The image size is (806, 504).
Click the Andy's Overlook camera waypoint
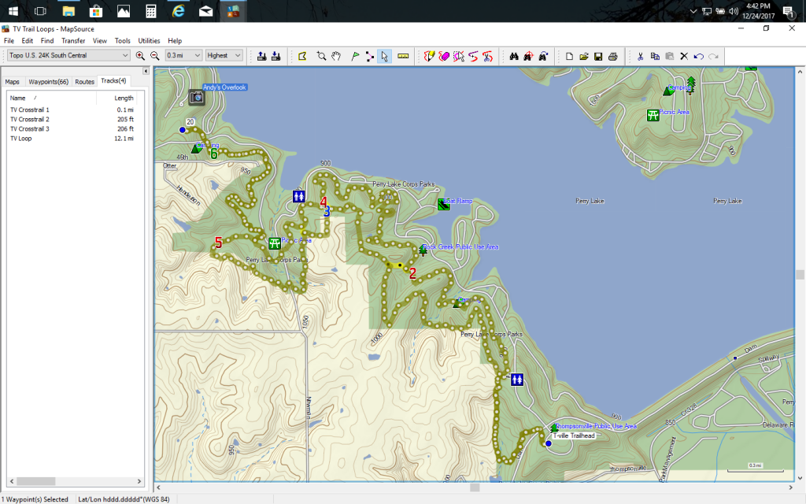pyautogui.click(x=196, y=97)
